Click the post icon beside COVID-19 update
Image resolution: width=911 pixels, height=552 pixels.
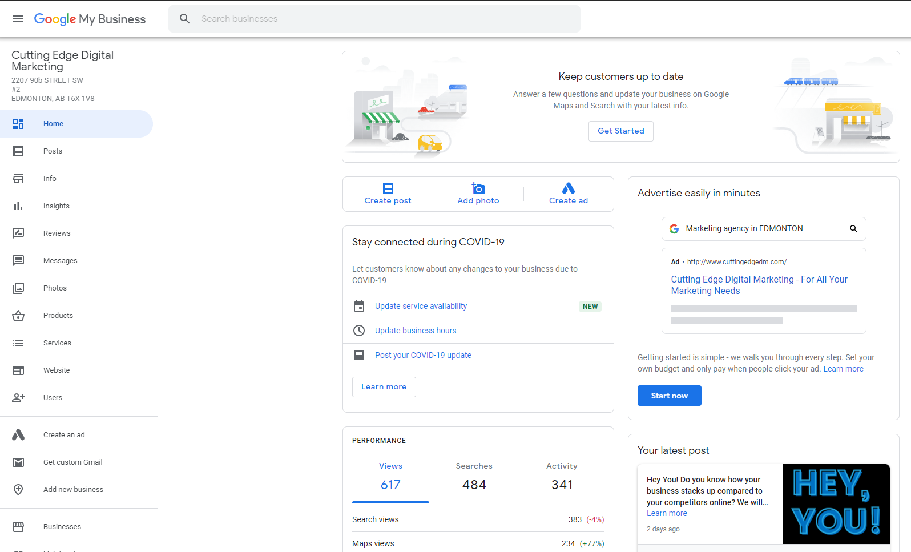359,355
